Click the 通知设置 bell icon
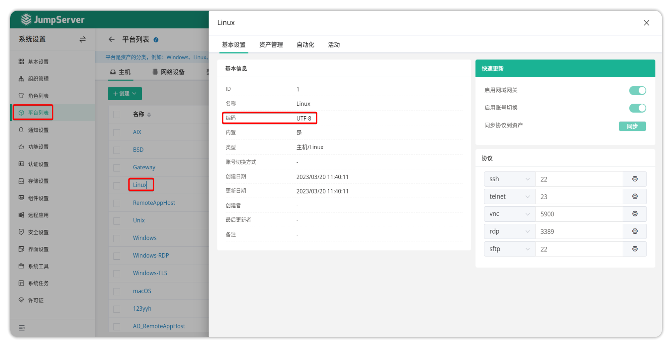Viewport: 672px width, 344px height. tap(21, 130)
